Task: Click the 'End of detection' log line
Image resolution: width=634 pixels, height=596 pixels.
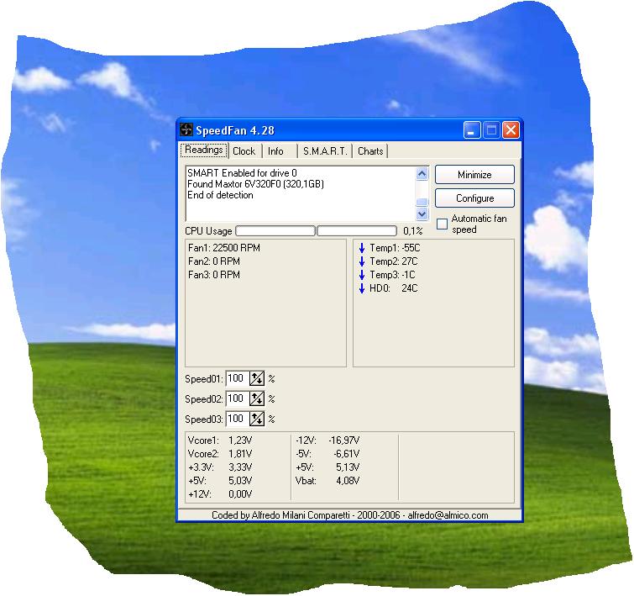Action: [x=220, y=195]
